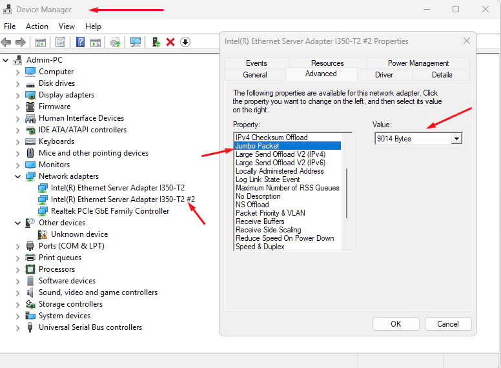Expand the System devices chevron
Viewport: 501px width, 368px height.
(18, 316)
